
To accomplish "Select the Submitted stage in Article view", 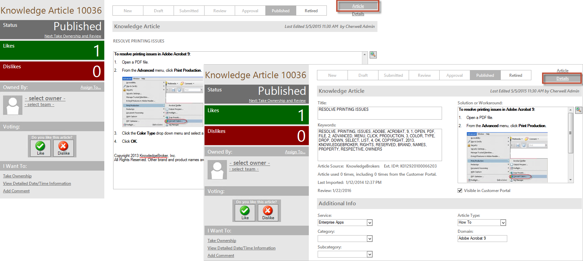I will click(189, 11).
